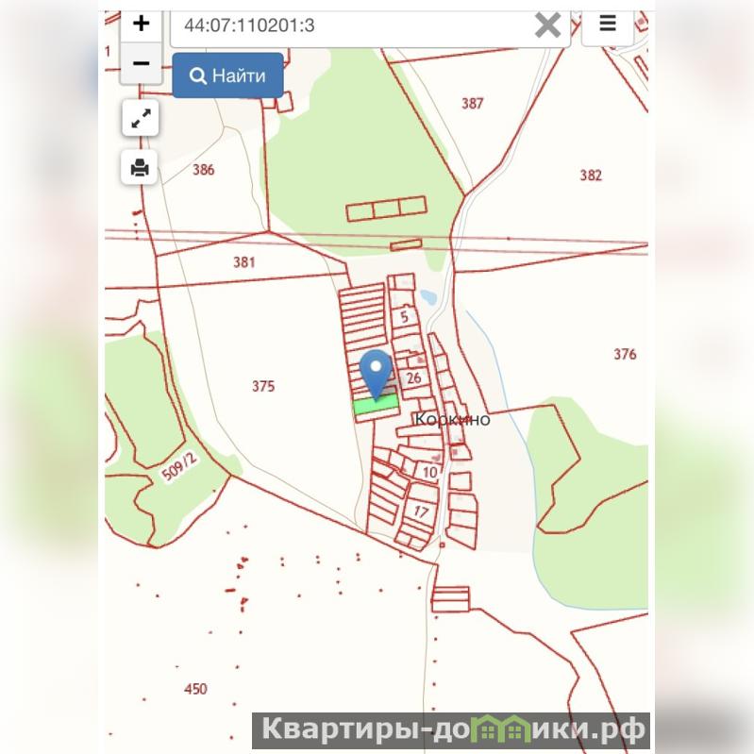Image resolution: width=754 pixels, height=754 pixels.
Task: Select parcel labeled 450
Action: [195, 689]
